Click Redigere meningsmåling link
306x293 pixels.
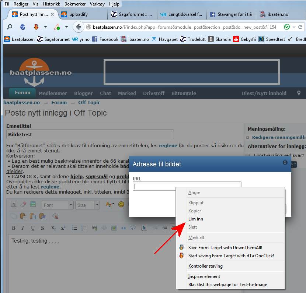pos(279,137)
